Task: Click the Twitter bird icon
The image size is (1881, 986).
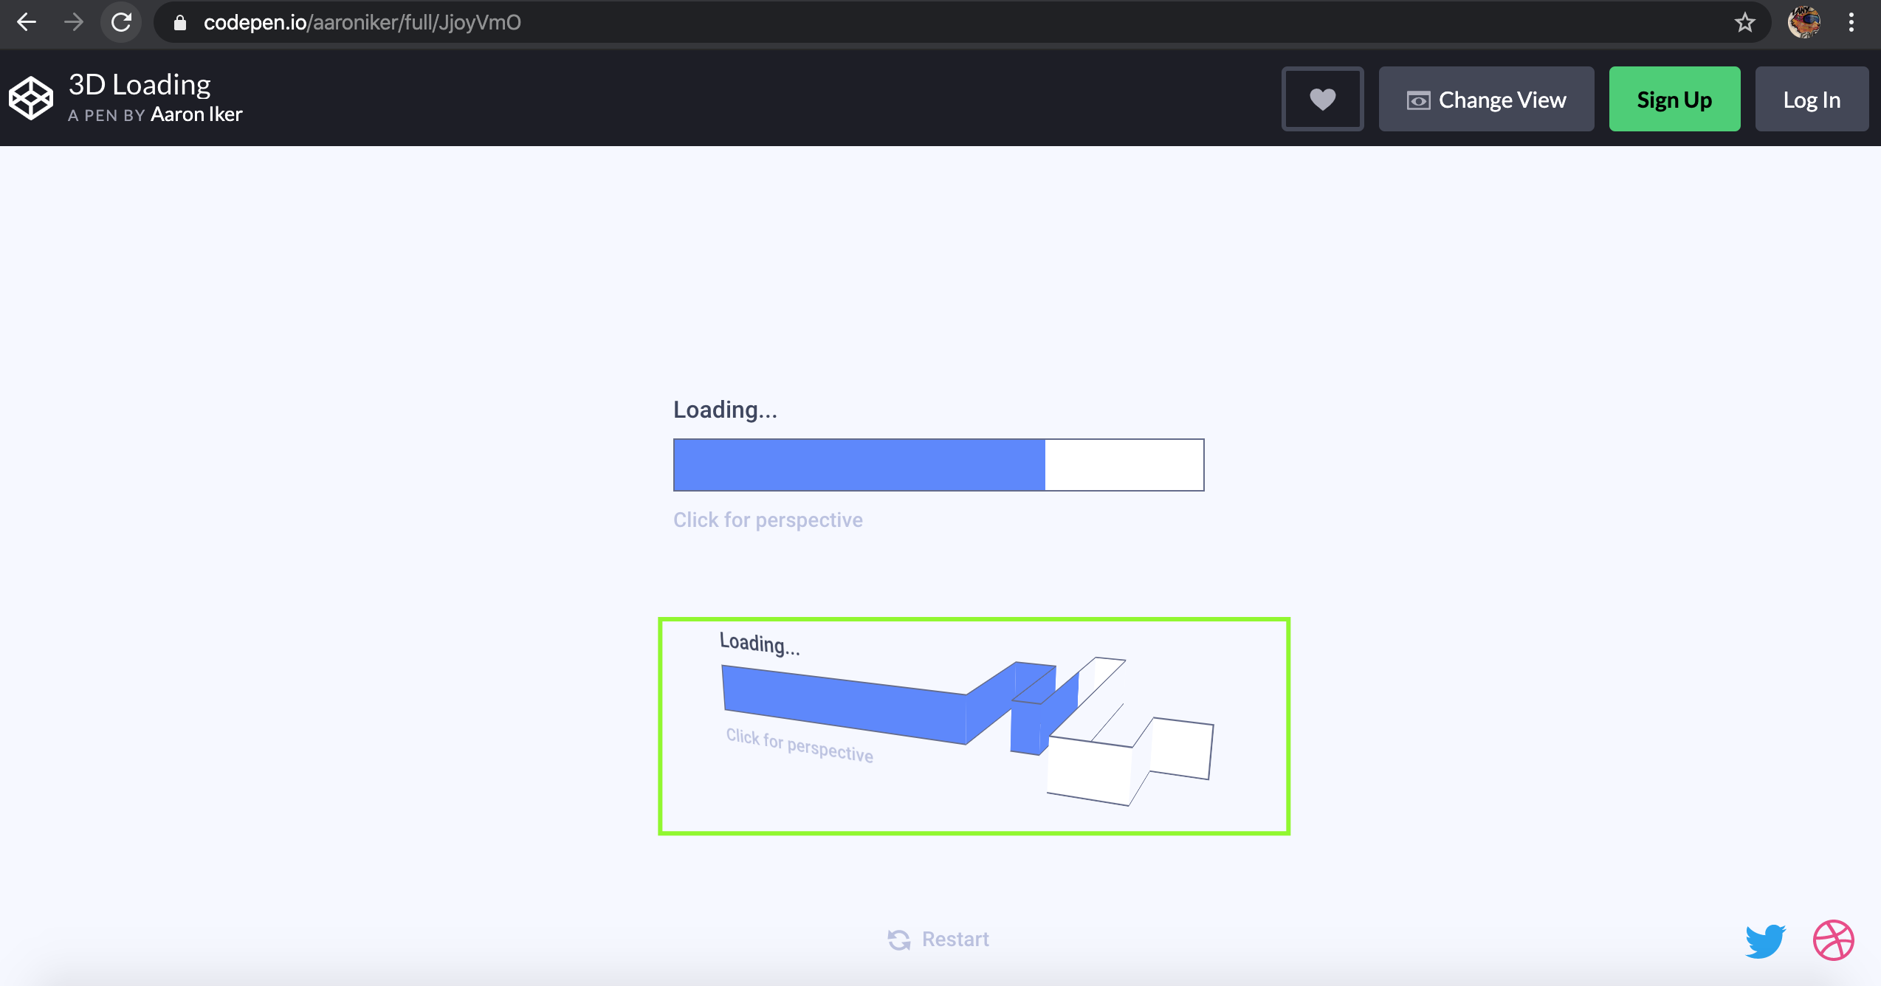Action: pyautogui.click(x=1765, y=939)
